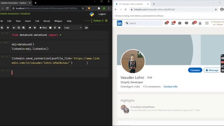Open LinkedIn Jobs briefcase icon
This screenshot has width=224, height=126.
(x=180, y=23)
